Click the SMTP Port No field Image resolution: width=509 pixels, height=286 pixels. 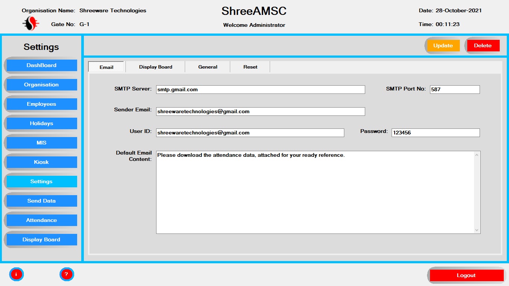(455, 89)
